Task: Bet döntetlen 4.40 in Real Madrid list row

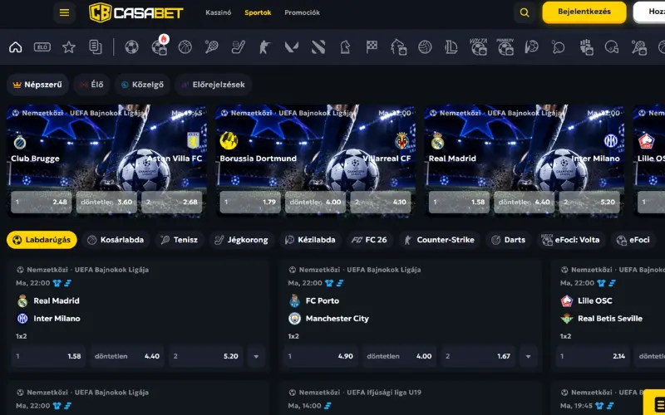Action: pos(127,356)
